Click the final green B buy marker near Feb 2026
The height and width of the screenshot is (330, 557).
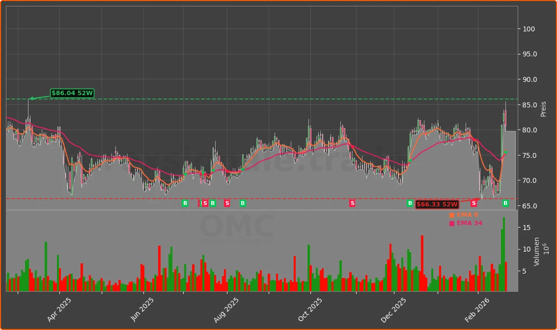(x=504, y=203)
